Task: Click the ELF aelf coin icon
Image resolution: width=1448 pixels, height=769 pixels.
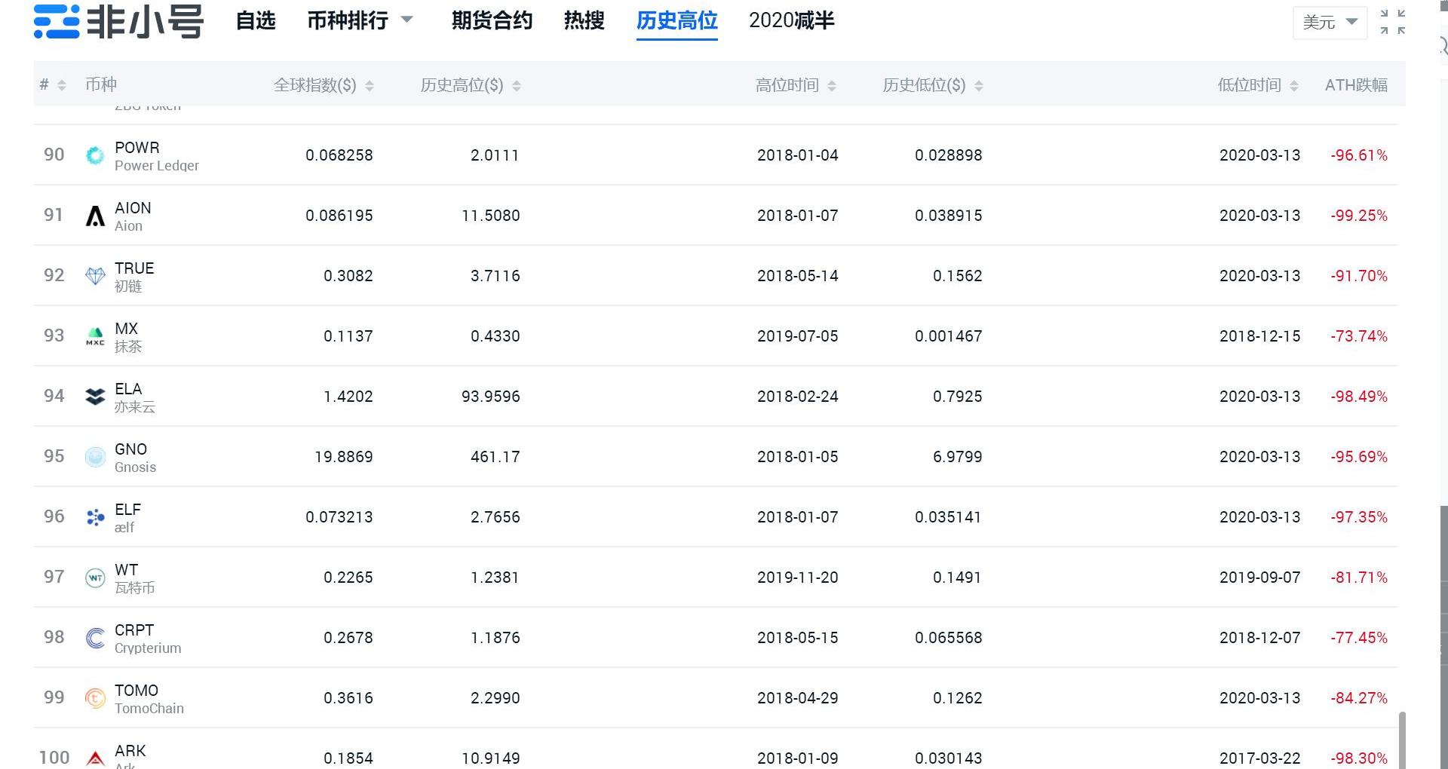Action: pos(95,517)
